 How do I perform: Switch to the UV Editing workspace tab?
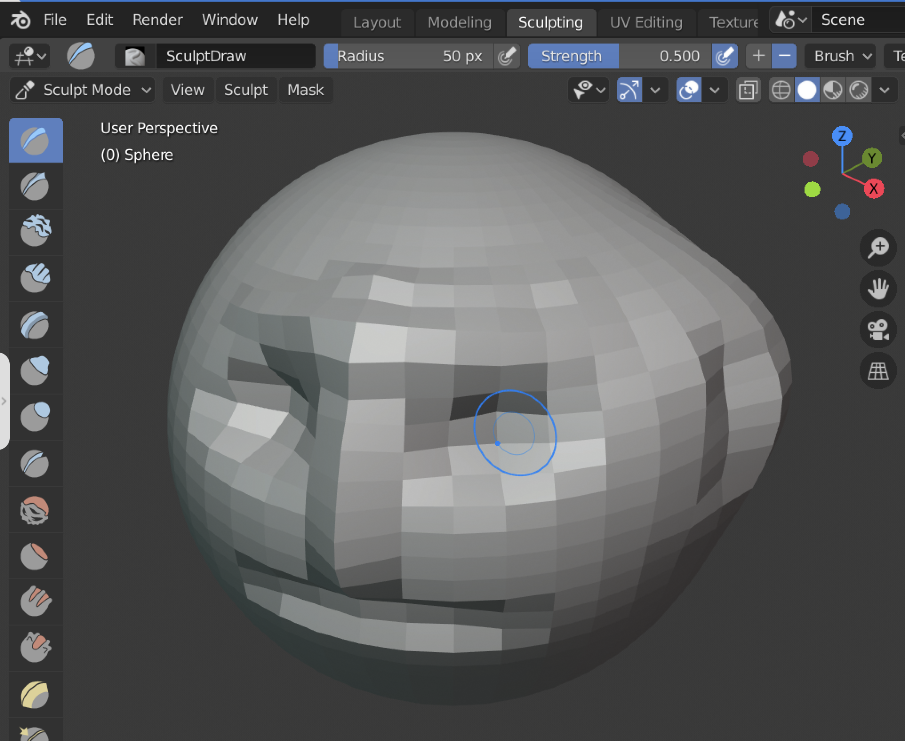[x=645, y=22]
